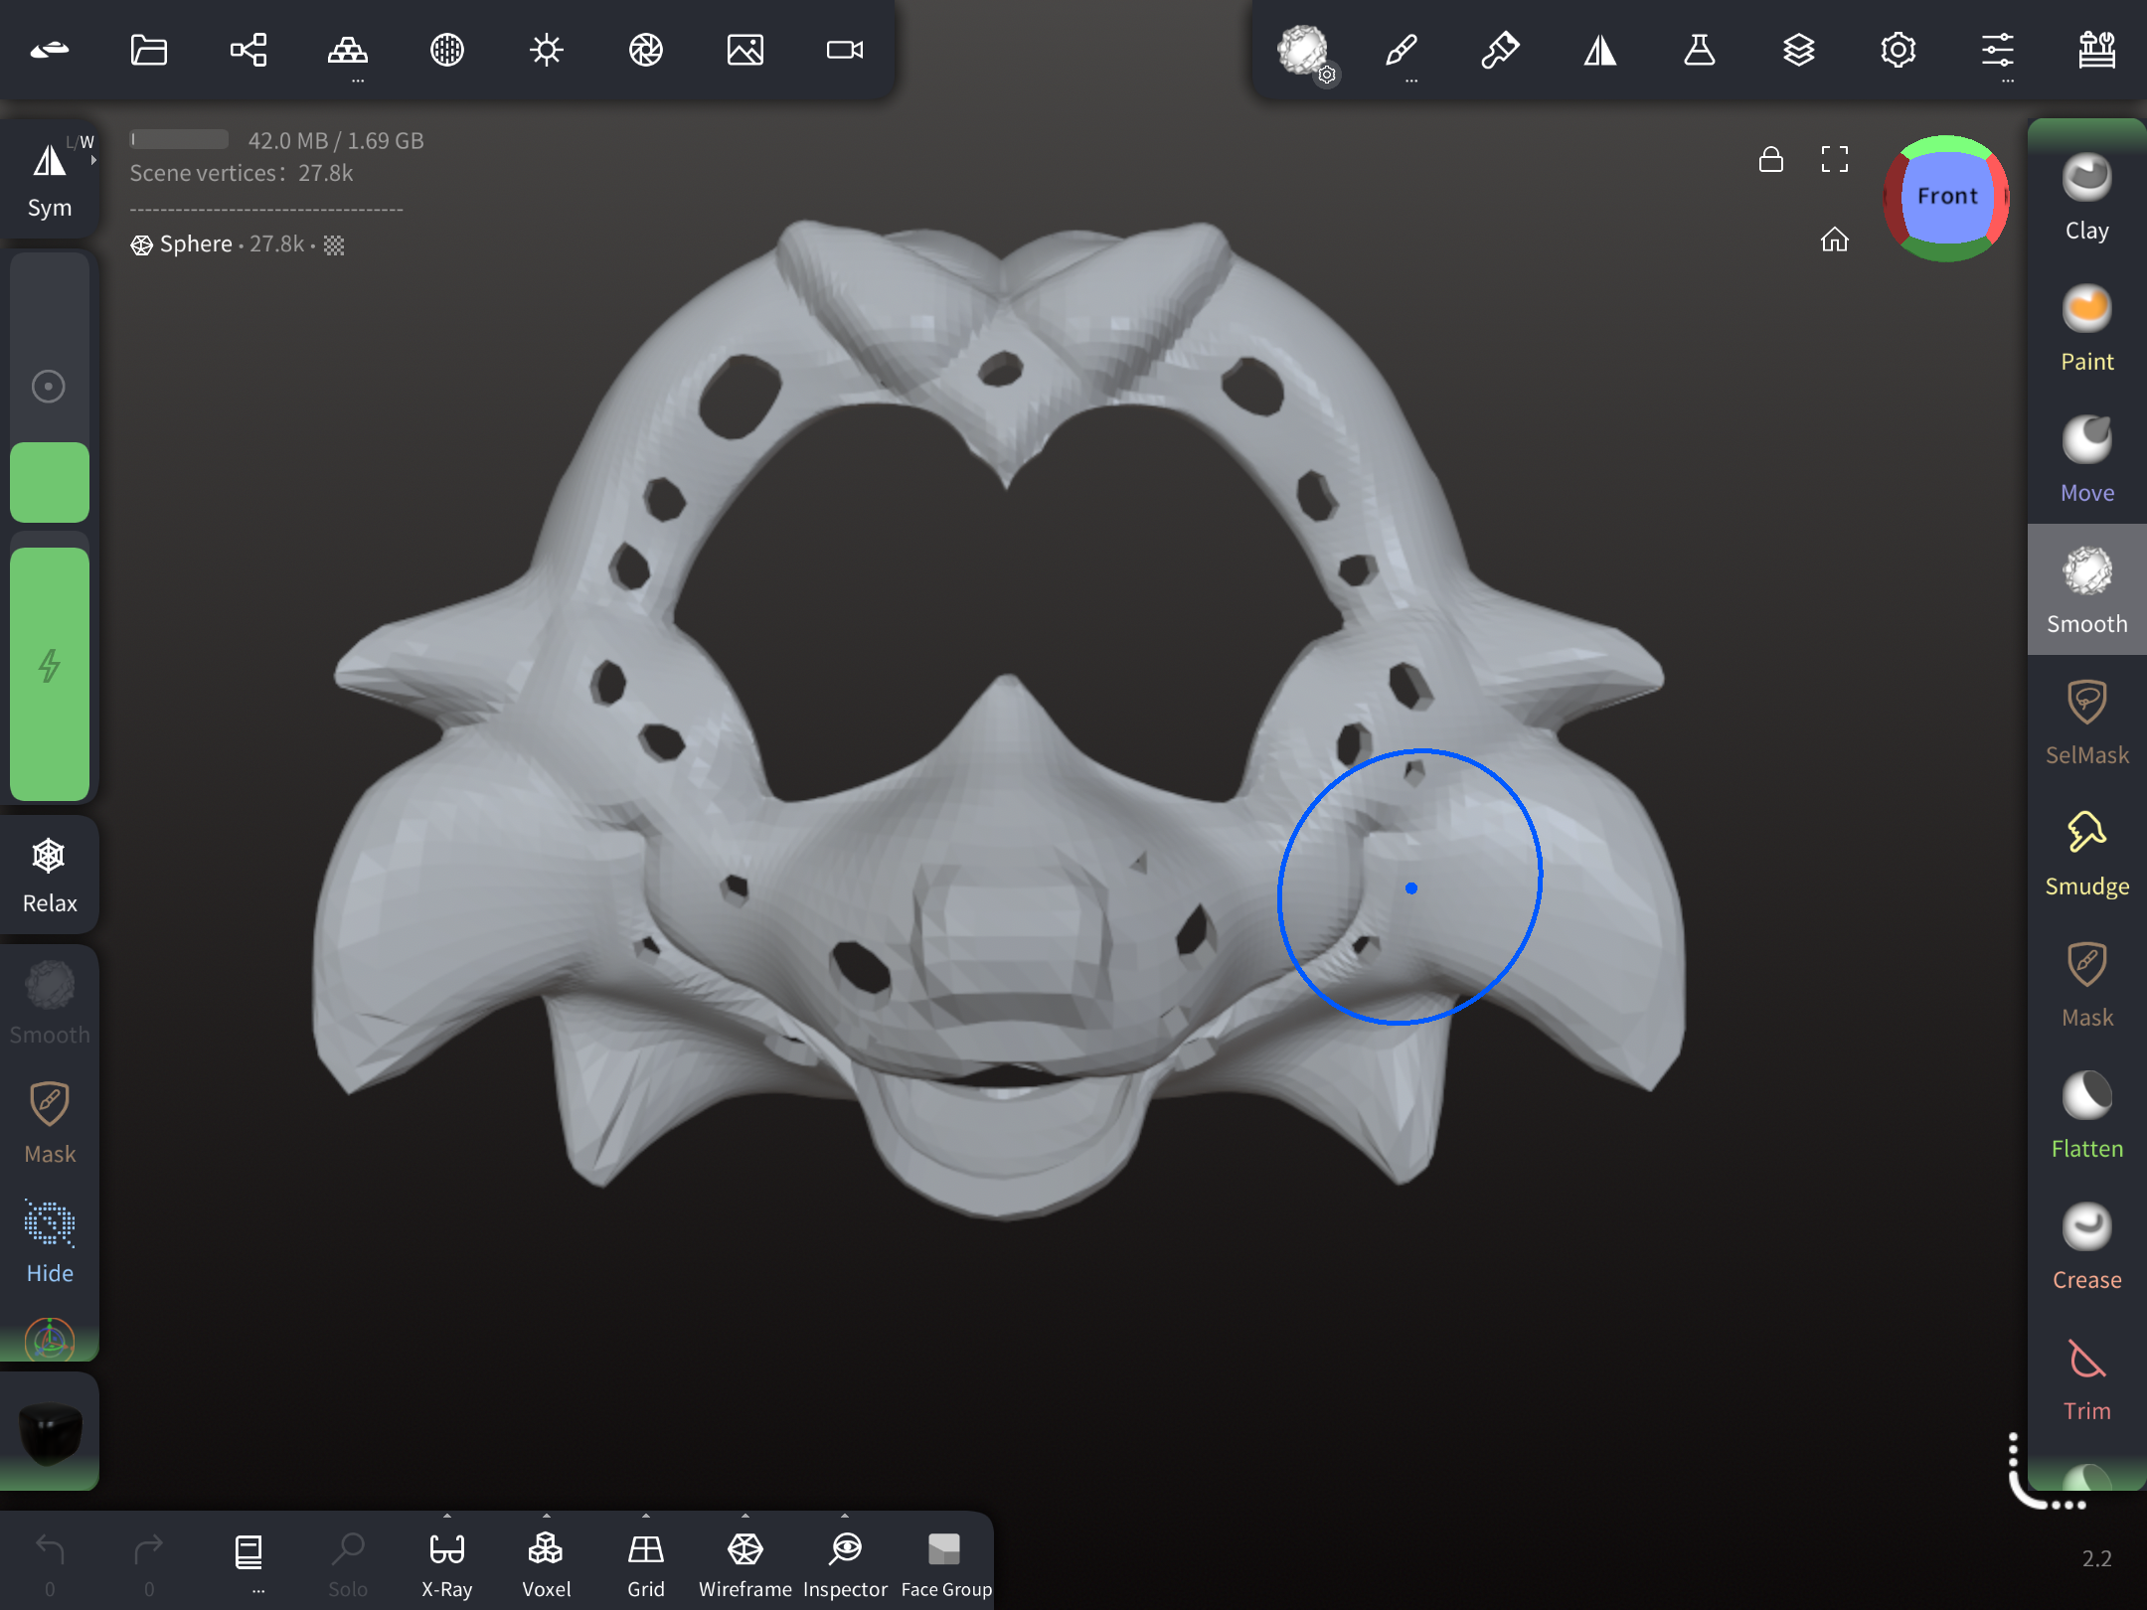Image resolution: width=2147 pixels, height=1610 pixels.
Task: Toggle X-Ray mode
Action: pyautogui.click(x=447, y=1562)
